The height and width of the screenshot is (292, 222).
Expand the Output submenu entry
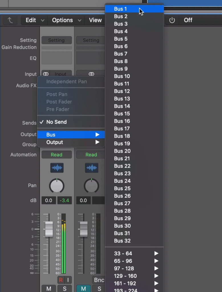[x=71, y=142]
